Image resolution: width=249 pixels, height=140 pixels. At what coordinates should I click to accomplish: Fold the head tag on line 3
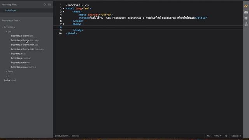(63, 12)
